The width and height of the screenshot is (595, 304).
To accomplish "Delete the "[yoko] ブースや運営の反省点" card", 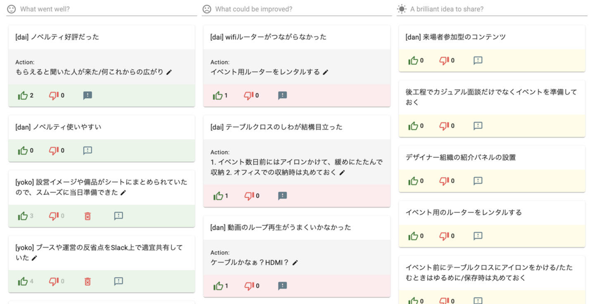I will pyautogui.click(x=88, y=282).
